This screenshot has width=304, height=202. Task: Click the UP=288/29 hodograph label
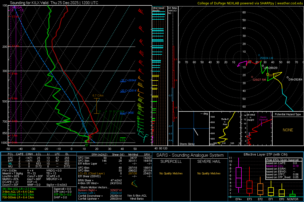coord(271,68)
